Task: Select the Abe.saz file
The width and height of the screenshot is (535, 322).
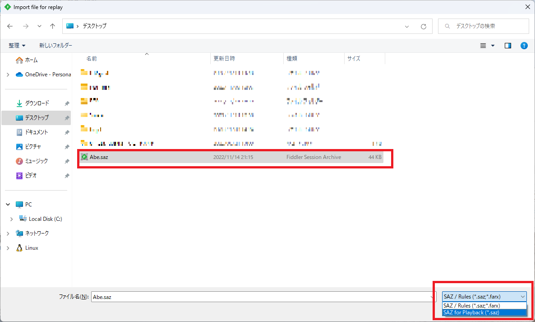Action: tap(231, 158)
